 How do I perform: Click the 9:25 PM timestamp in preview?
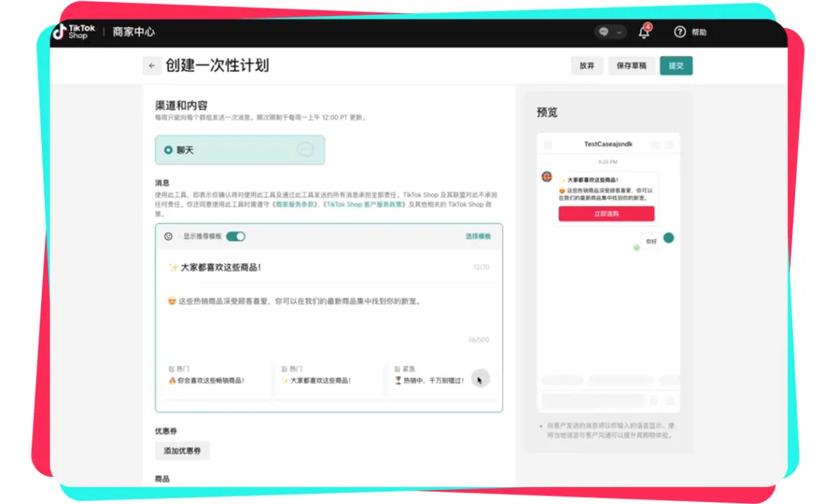[x=608, y=162]
